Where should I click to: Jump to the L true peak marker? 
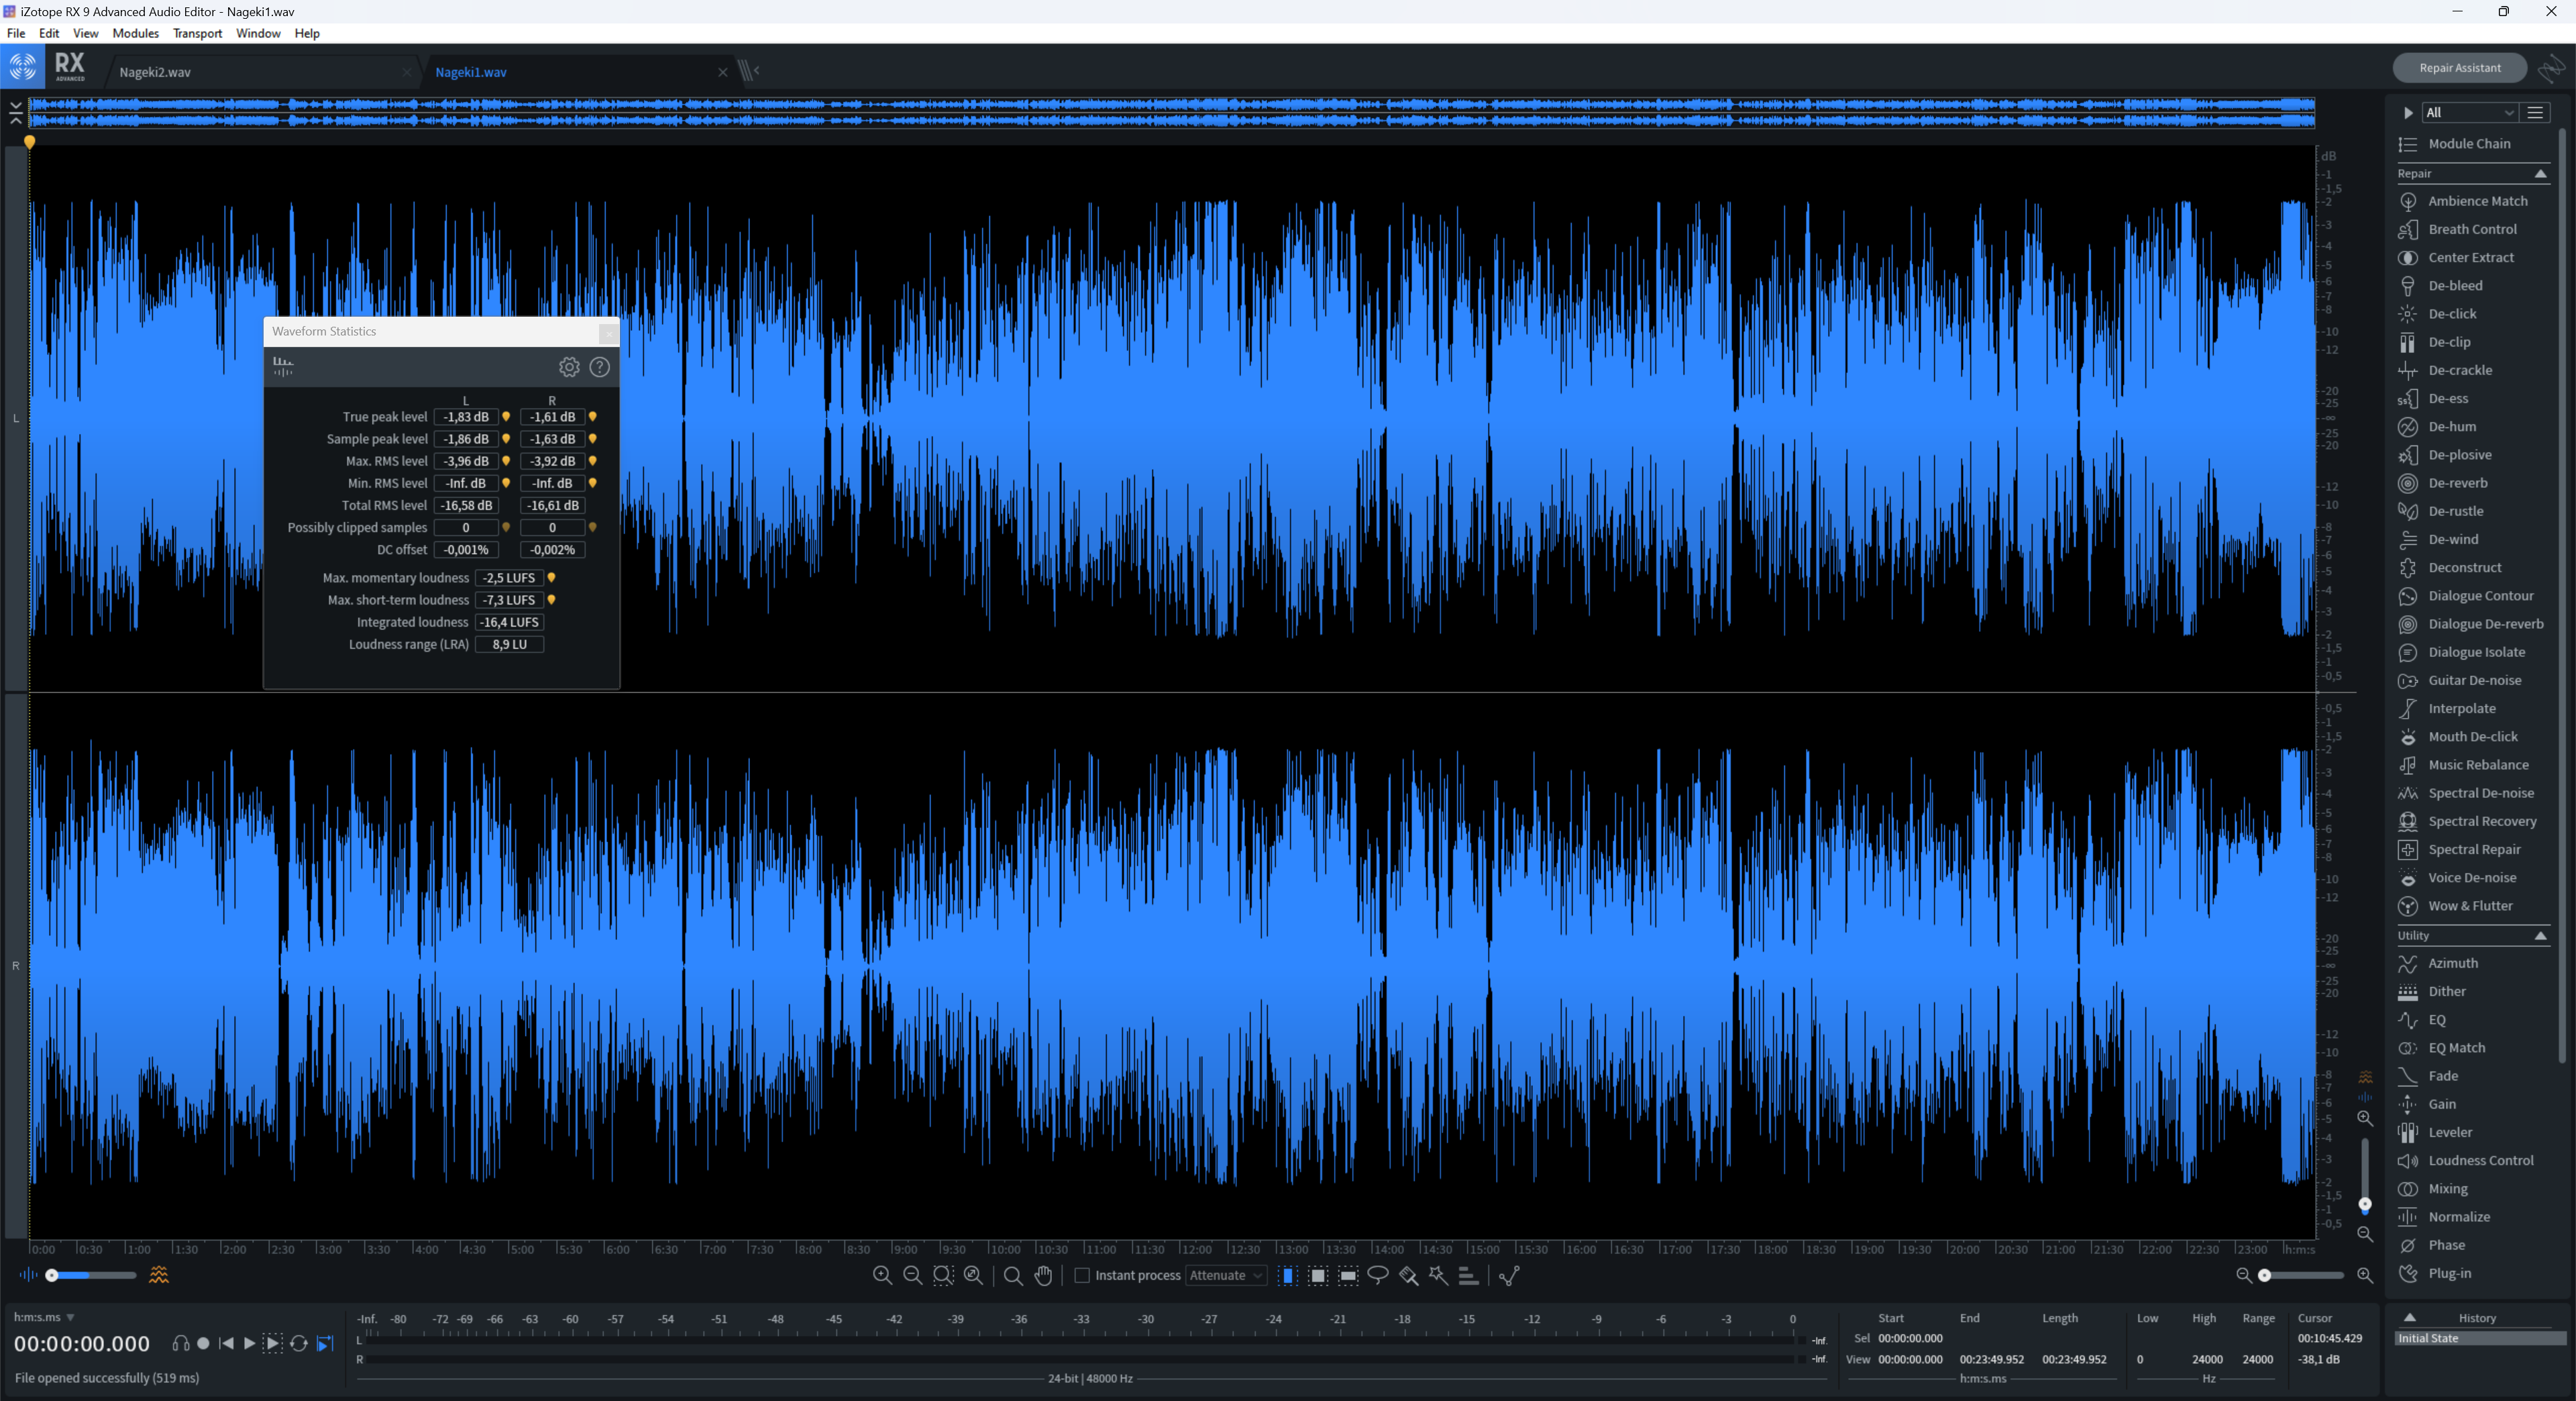(506, 417)
